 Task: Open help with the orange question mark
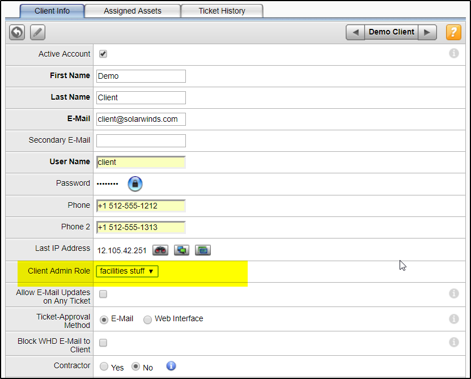[x=453, y=32]
